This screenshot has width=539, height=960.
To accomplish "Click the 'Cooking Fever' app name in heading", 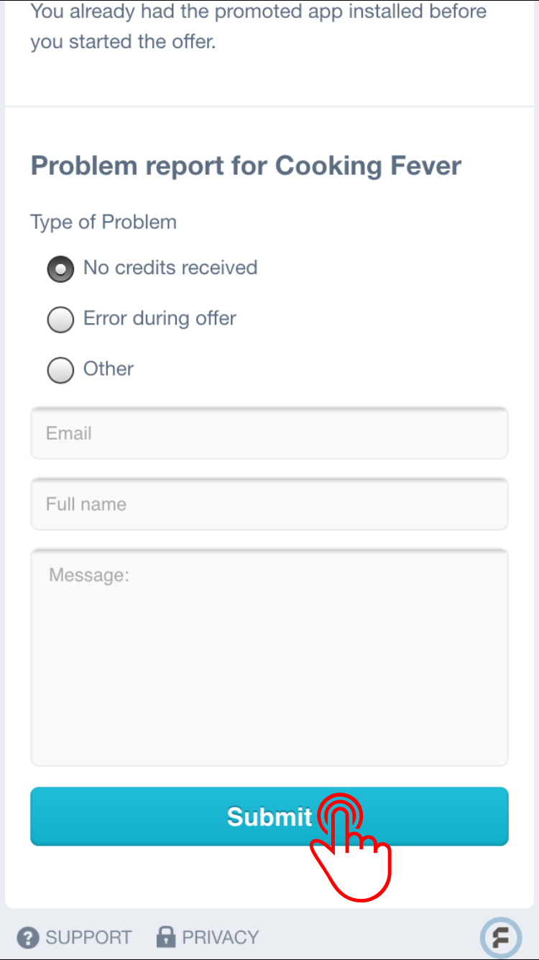I will (x=368, y=166).
